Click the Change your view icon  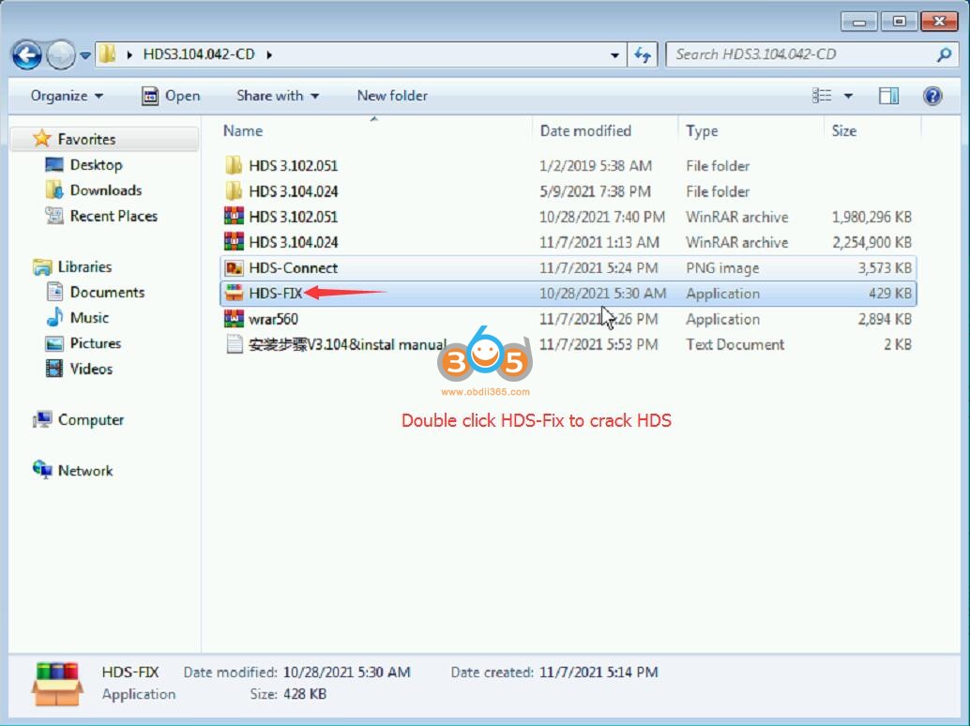point(822,96)
